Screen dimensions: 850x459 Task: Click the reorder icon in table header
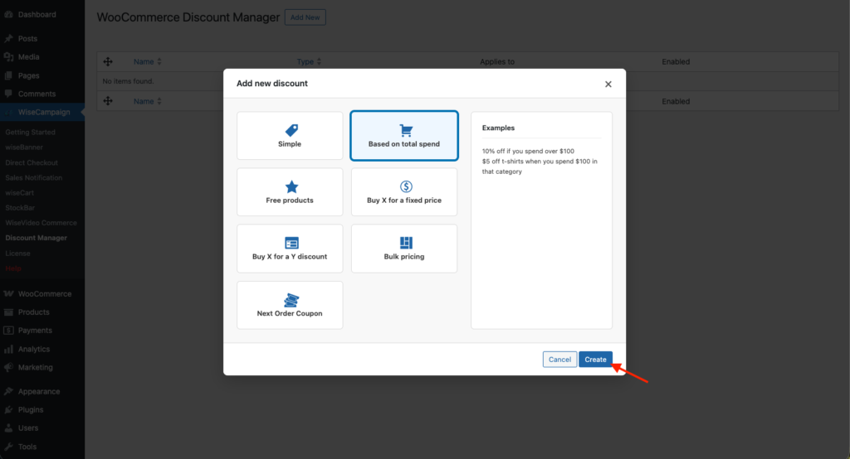click(x=108, y=61)
